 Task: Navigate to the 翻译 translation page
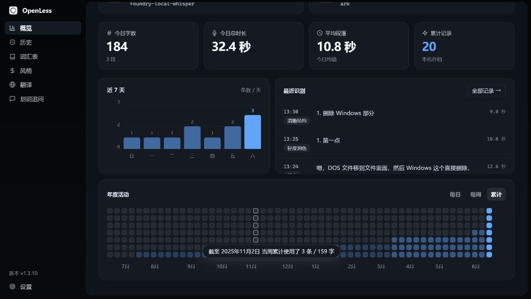tap(43, 85)
